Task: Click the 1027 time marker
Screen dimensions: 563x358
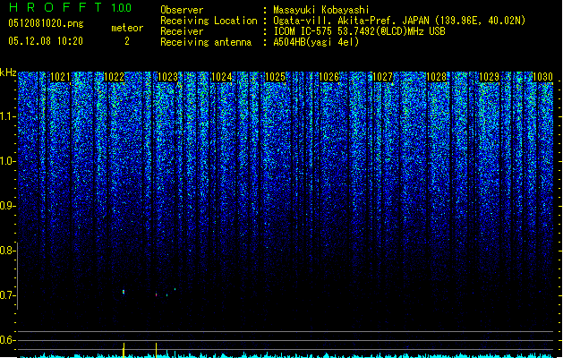Action: [383, 77]
